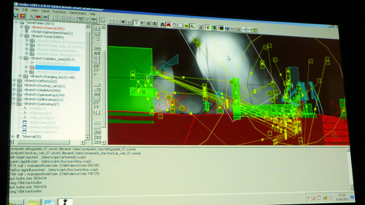Screen dimensions: 365x205
Task: Toggle the speaker sound toolbar icon
Action: pyautogui.click(x=232, y=28)
